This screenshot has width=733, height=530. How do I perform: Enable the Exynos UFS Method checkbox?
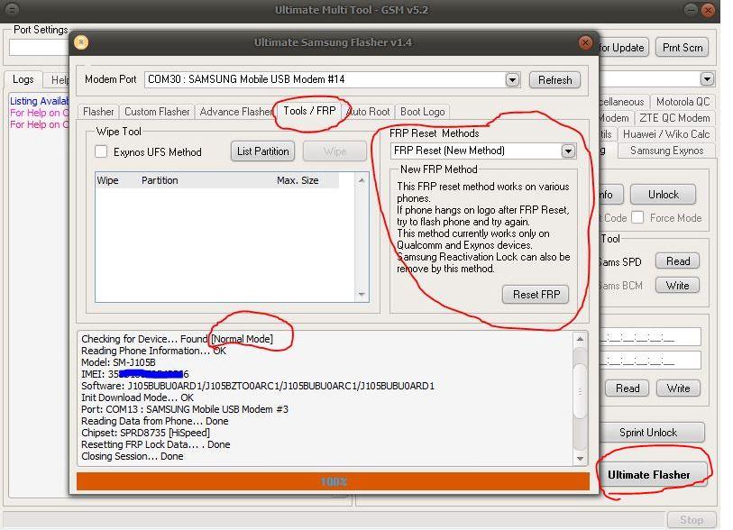coord(101,151)
